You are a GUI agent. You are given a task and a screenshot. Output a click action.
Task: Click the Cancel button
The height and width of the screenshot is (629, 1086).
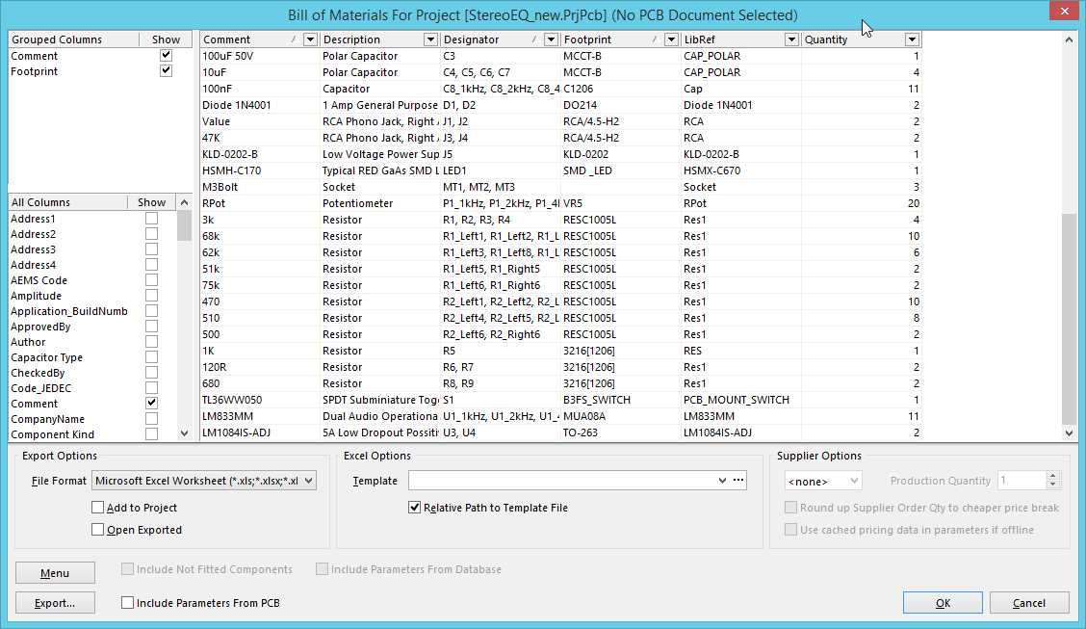[1028, 603]
